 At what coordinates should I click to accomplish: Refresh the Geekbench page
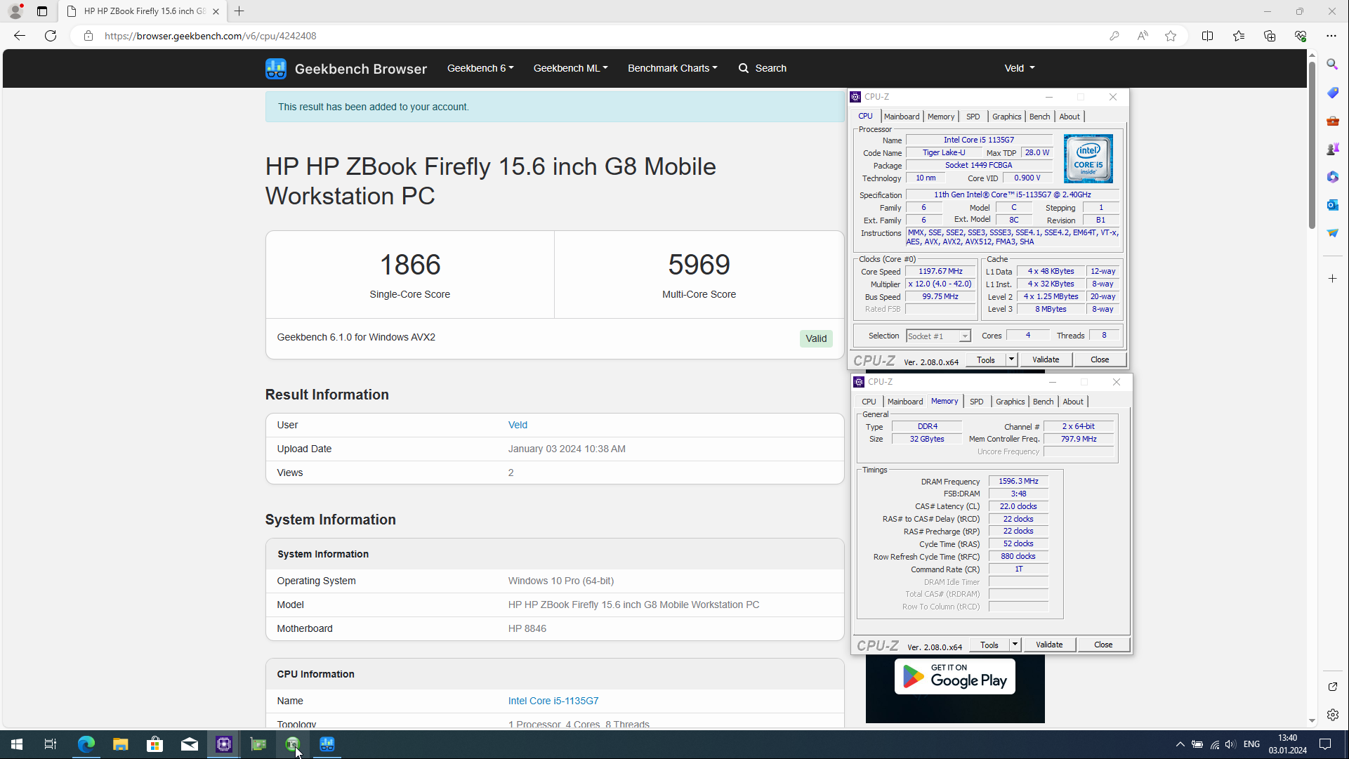[x=51, y=36]
